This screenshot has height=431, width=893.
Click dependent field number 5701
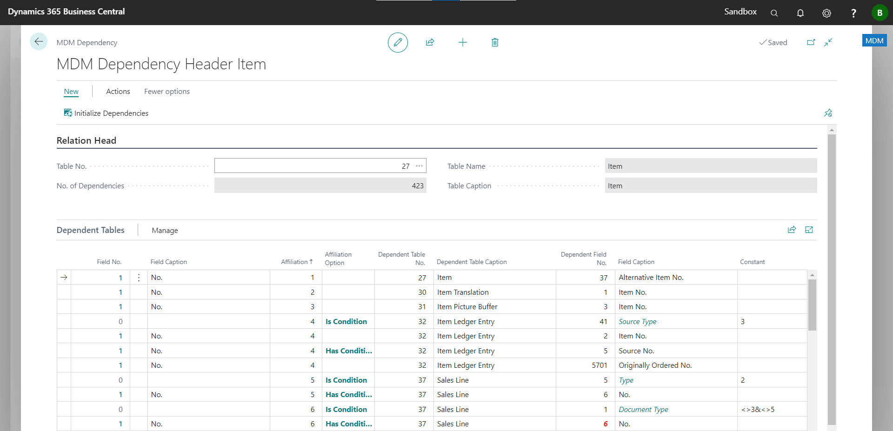(x=600, y=365)
